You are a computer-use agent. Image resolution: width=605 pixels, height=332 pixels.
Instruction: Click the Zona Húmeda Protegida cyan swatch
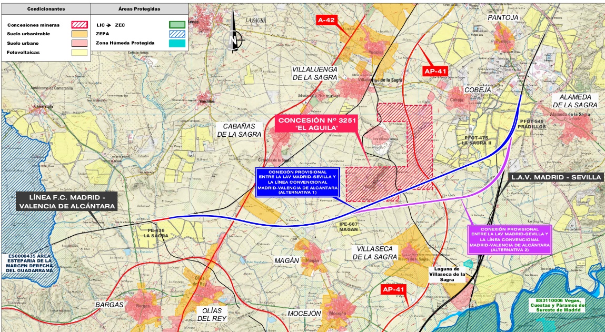(x=177, y=43)
